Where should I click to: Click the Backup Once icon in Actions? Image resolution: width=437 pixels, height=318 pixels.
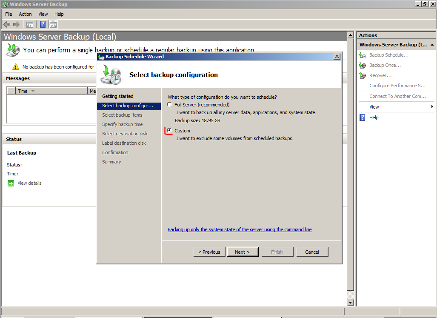coord(363,65)
